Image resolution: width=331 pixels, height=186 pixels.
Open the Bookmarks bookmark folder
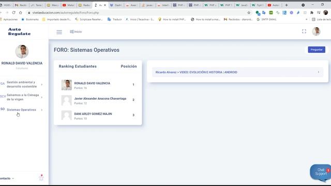point(30,20)
